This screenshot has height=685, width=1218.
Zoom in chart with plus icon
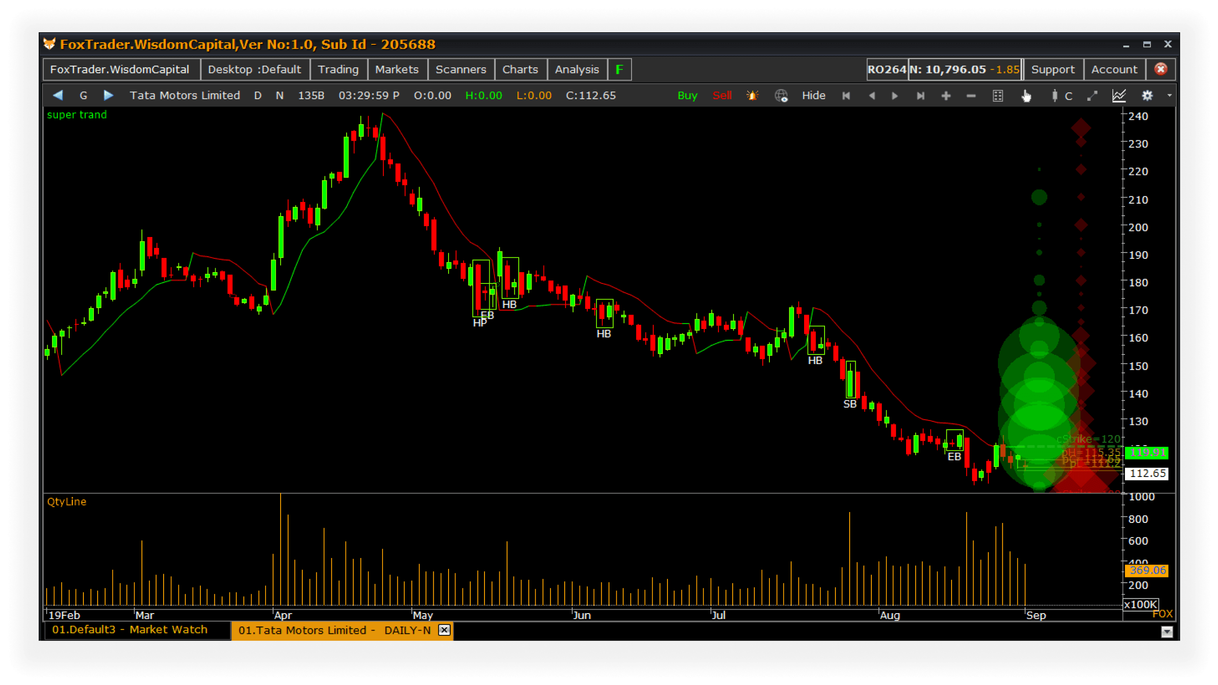coord(946,96)
